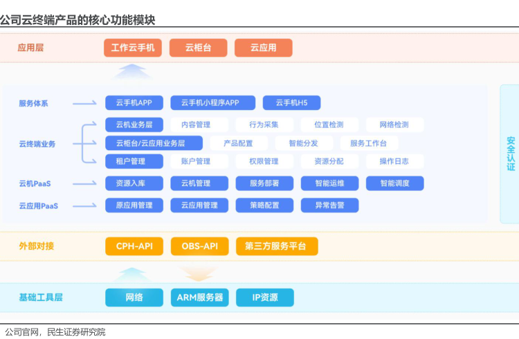This screenshot has width=519, height=339.
Task: Click the 租户管理 block
Action: [x=134, y=161]
